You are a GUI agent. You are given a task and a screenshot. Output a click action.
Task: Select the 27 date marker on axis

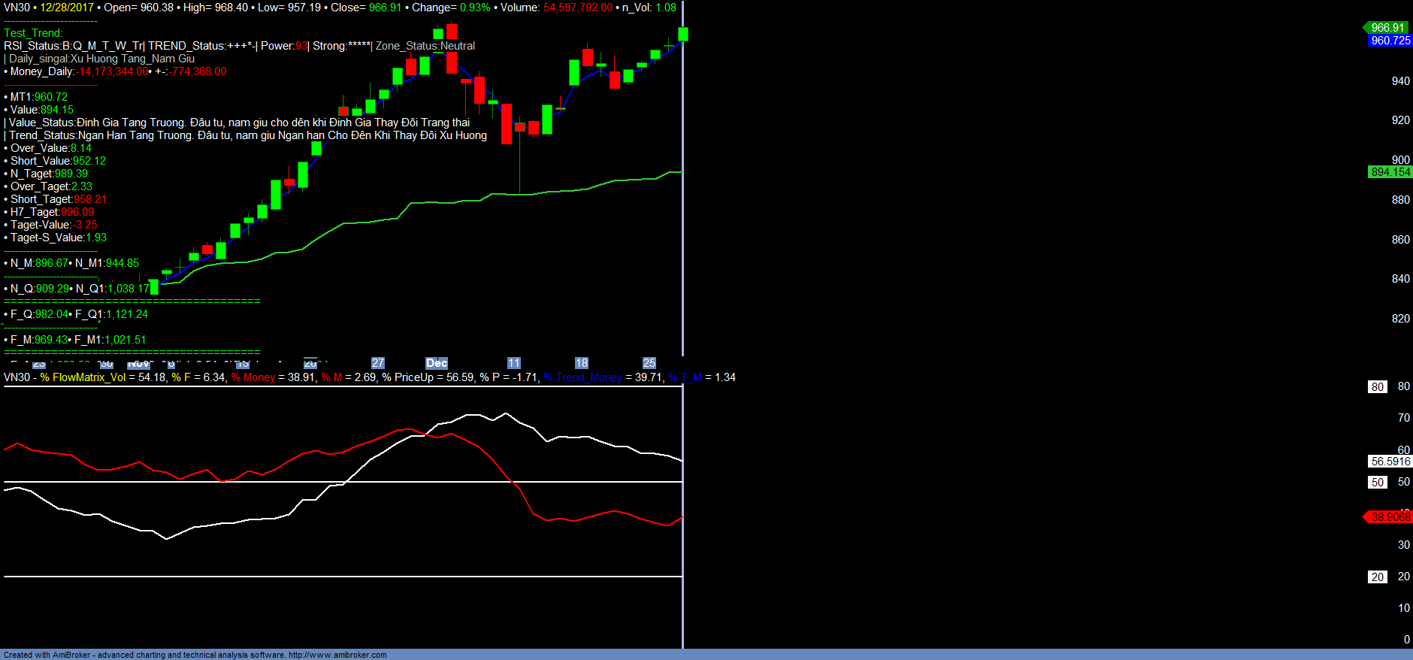click(x=378, y=363)
